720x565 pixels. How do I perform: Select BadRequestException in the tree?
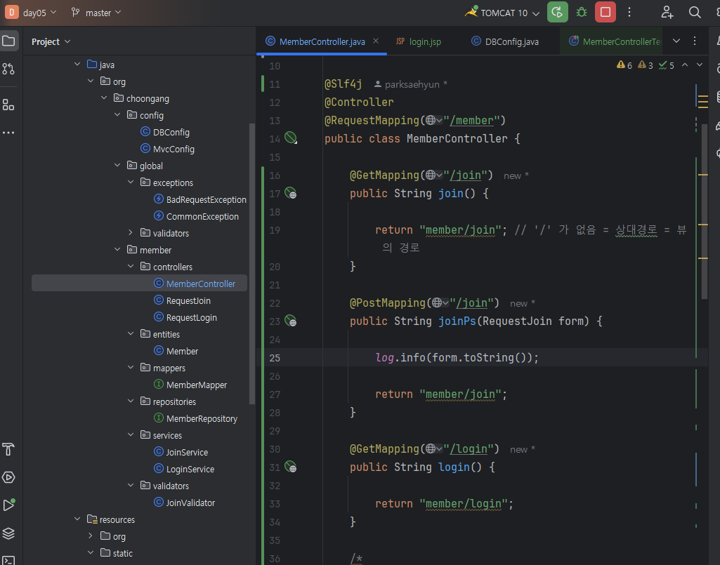tap(207, 199)
